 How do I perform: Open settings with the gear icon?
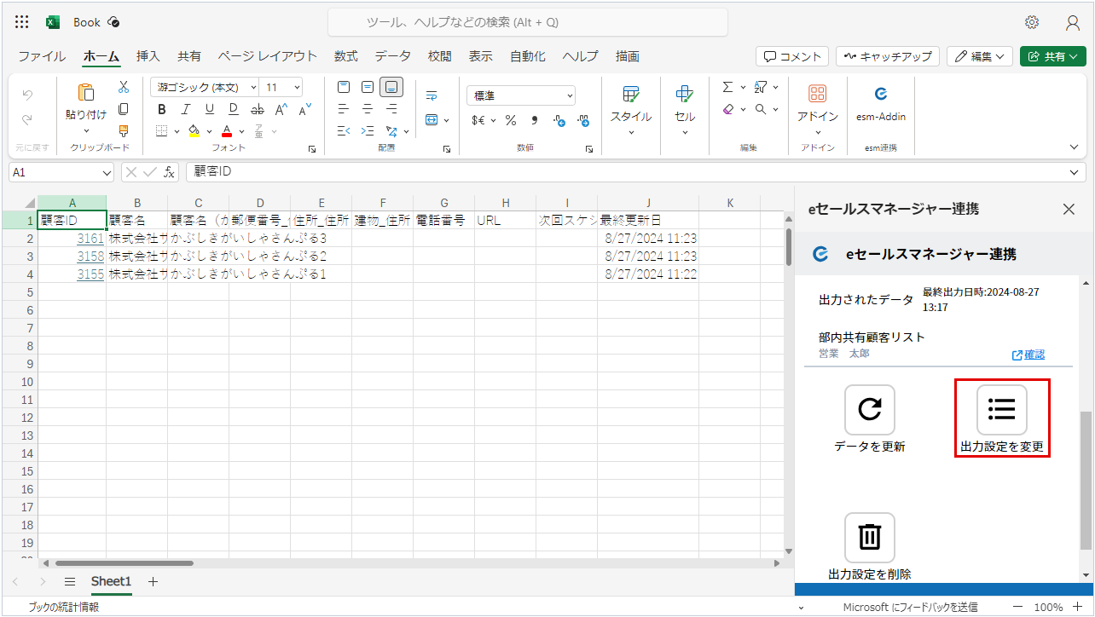(x=1032, y=22)
